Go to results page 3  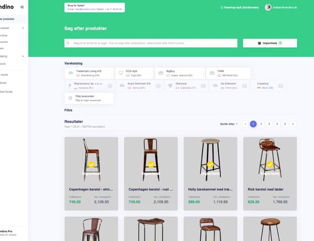pyautogui.click(x=269, y=124)
